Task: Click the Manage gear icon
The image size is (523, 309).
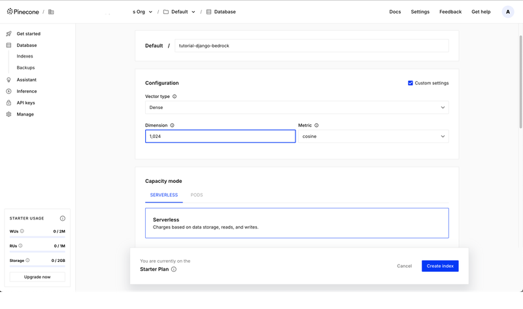Action: click(8, 114)
